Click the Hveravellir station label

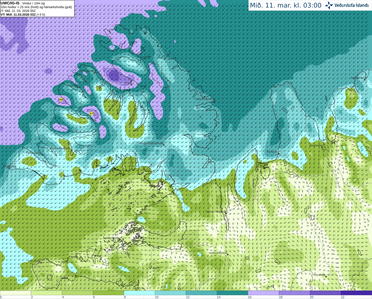319,275
